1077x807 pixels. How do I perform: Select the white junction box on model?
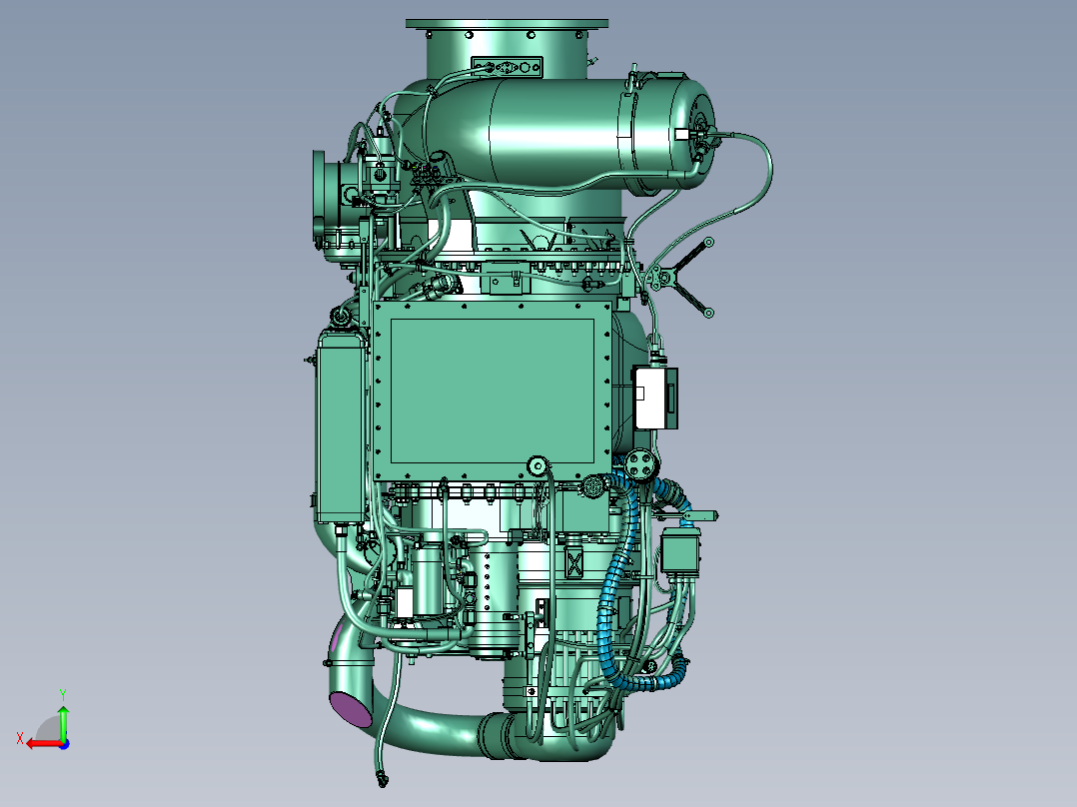pyautogui.click(x=651, y=399)
